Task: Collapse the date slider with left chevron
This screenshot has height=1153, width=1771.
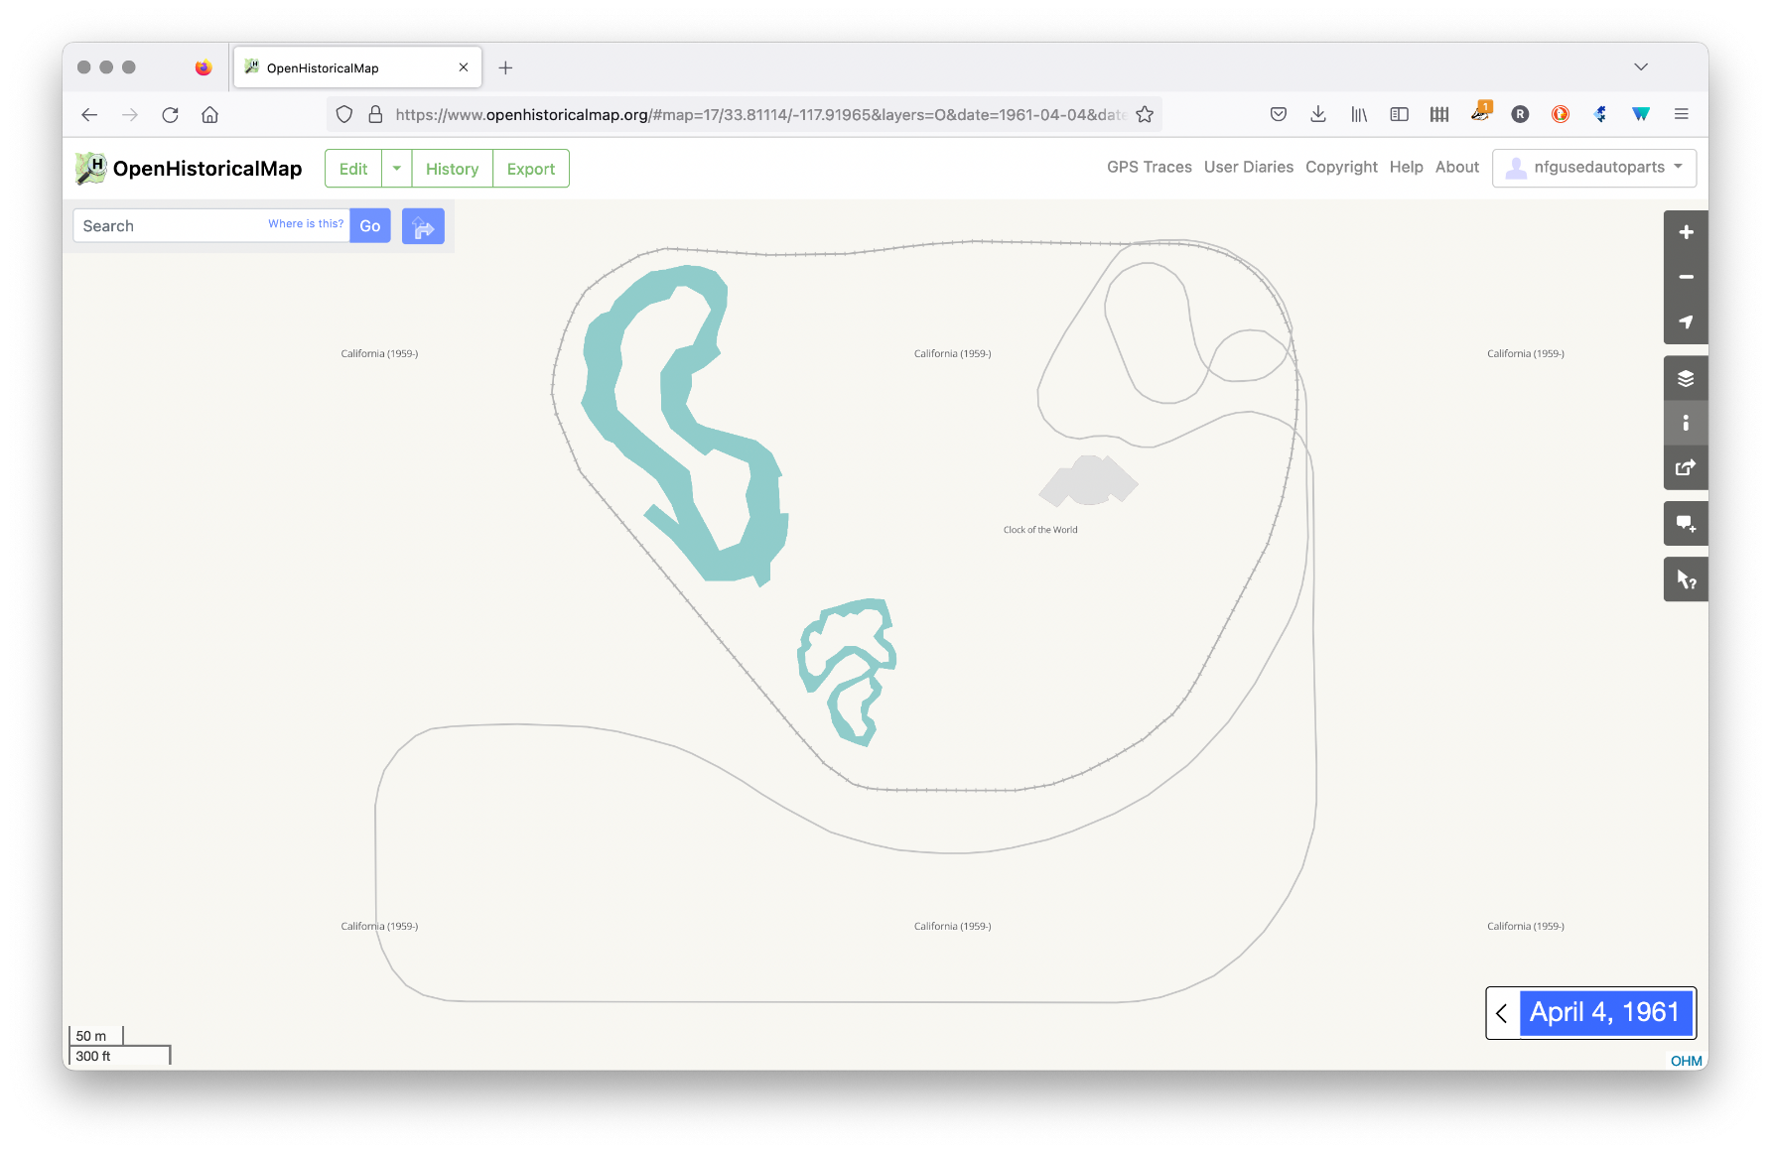Action: [1502, 1013]
